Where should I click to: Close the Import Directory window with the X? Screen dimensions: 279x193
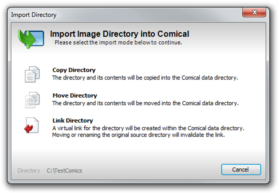pyautogui.click(x=254, y=12)
